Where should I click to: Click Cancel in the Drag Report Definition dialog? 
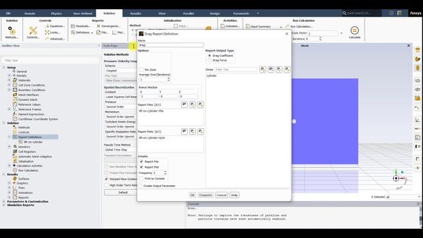pos(221,195)
